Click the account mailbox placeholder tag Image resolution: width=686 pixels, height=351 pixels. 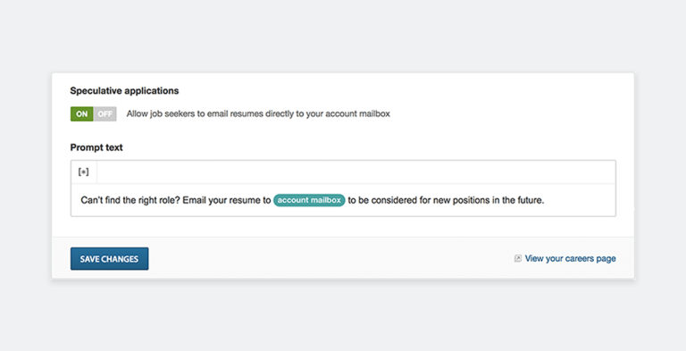point(309,200)
